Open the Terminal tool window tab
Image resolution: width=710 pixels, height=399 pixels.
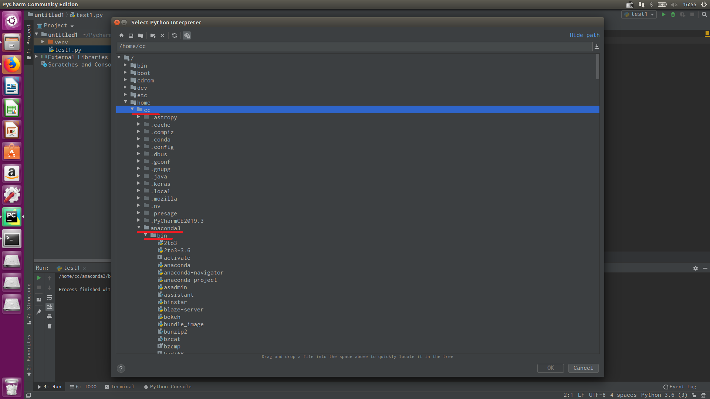coord(119,387)
